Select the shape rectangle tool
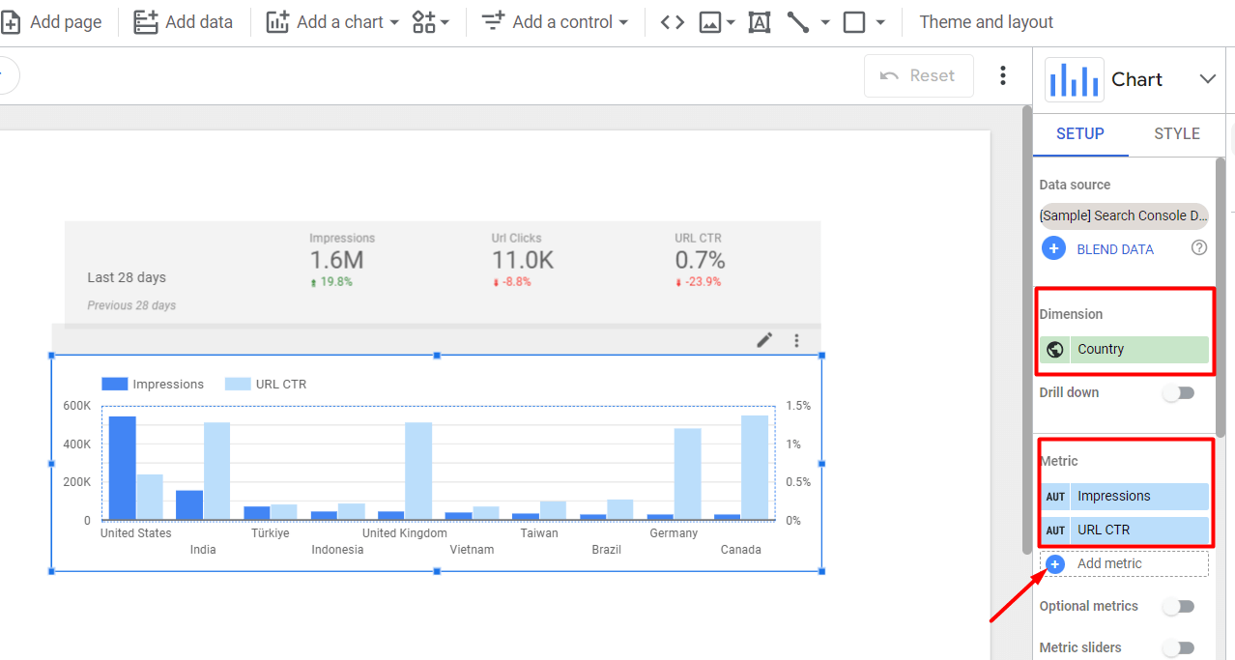Viewport: 1235px width, 660px height. (x=854, y=21)
